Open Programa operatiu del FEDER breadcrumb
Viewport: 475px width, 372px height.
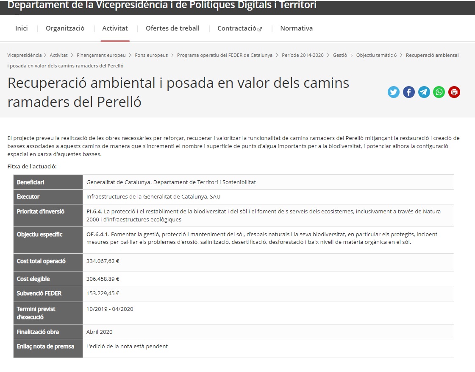click(x=225, y=55)
